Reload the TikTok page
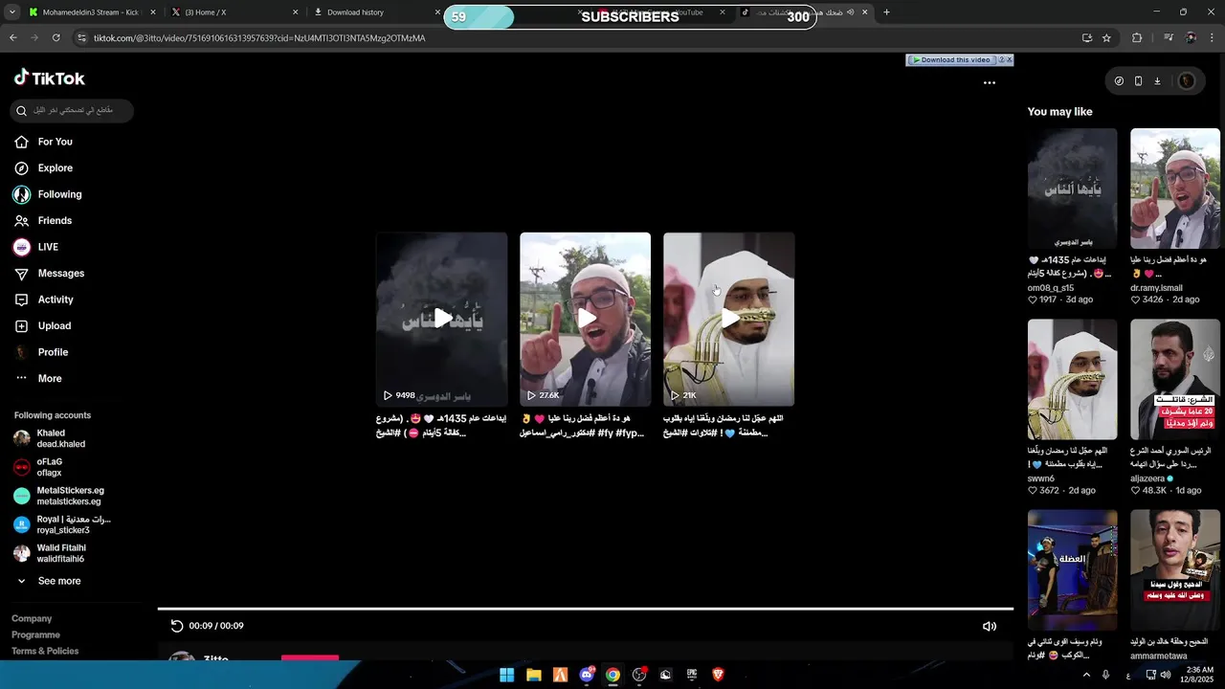Viewport: 1225px width, 689px height. (56, 38)
